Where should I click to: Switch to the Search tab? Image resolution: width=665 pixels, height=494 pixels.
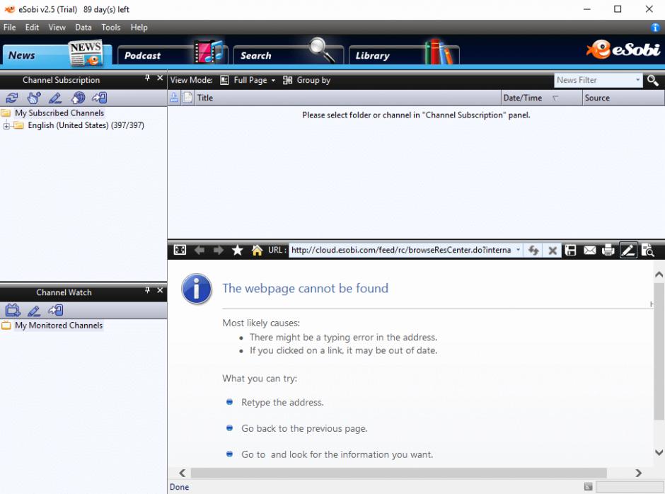289,55
